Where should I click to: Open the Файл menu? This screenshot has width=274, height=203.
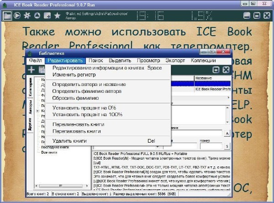tap(35, 60)
